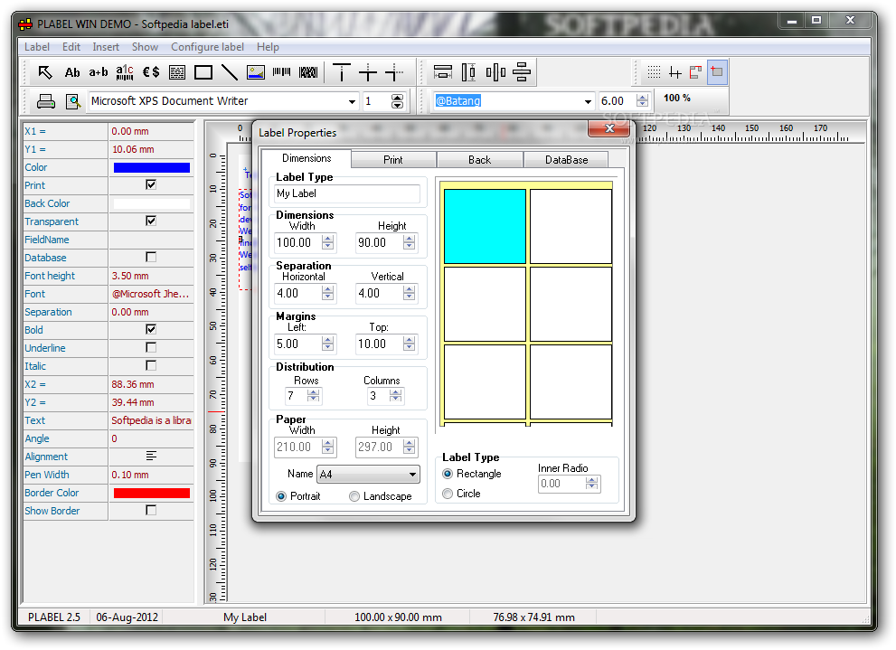Image resolution: width=896 pixels, height=650 pixels.
Task: Click the cyan label in the preview
Action: (485, 226)
